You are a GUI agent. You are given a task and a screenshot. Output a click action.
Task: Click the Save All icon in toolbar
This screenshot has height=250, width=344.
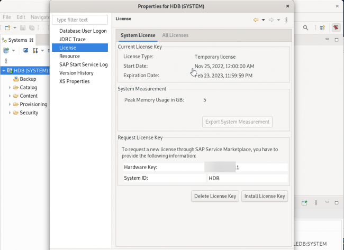click(x=32, y=27)
